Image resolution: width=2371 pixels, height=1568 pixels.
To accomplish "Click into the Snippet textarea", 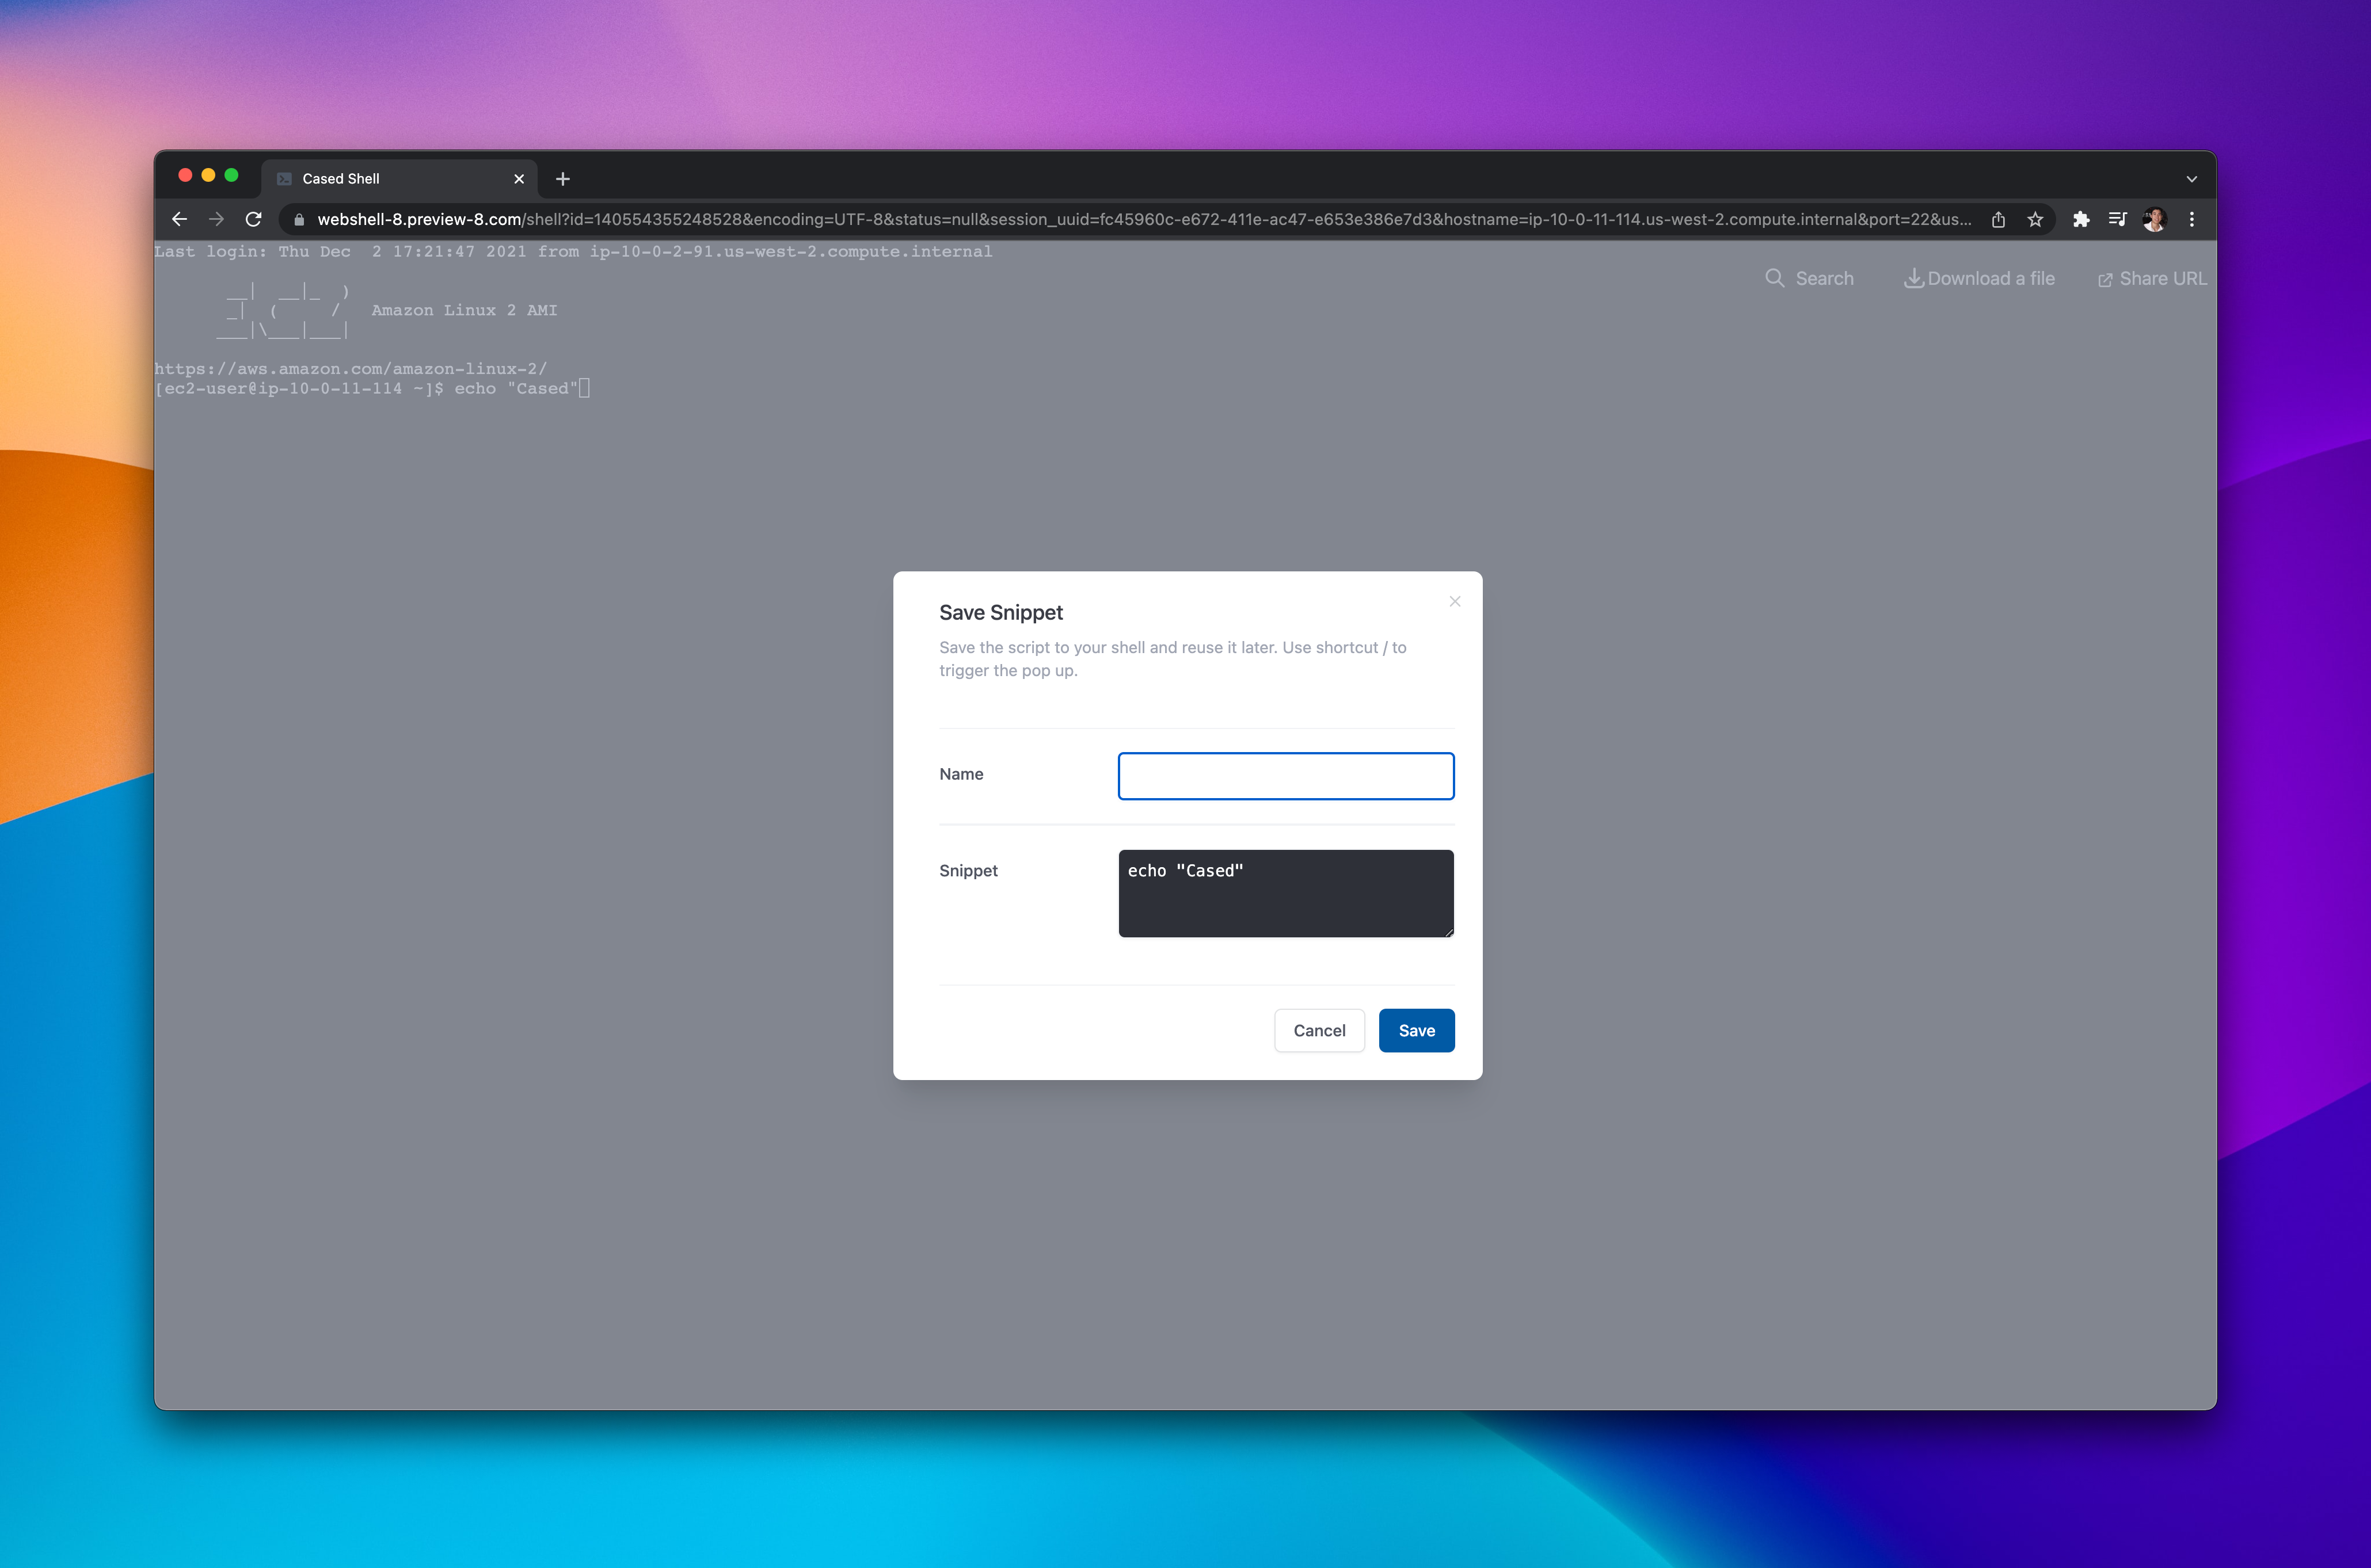I will tap(1285, 893).
